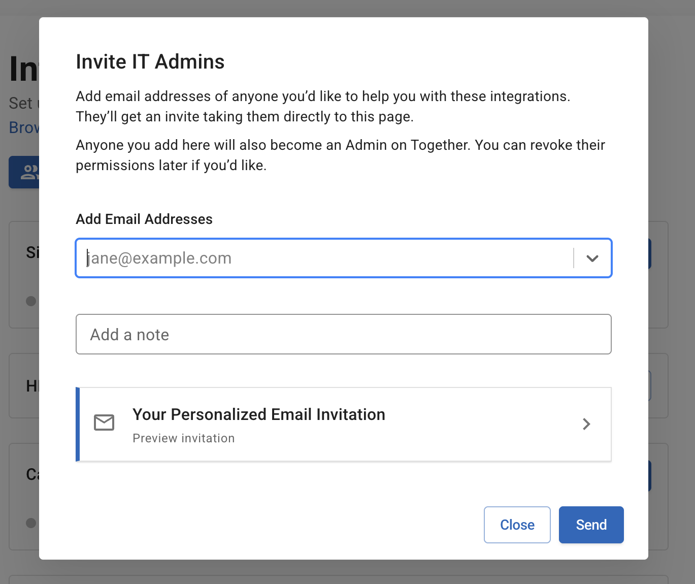The height and width of the screenshot is (584, 695).
Task: Click the blue button edge on the Ca card
Action: (x=649, y=476)
